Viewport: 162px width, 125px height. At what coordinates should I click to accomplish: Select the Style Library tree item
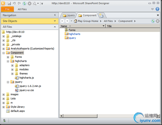(18, 107)
